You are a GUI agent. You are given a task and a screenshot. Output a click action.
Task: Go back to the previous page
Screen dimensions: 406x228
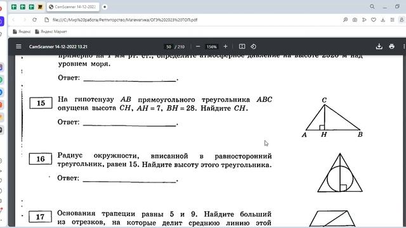13,20
